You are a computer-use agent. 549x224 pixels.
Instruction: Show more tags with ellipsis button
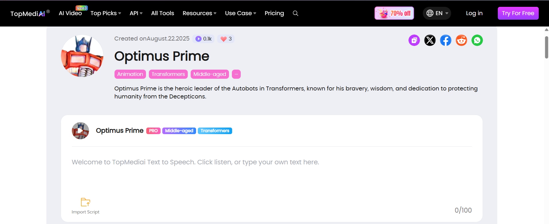236,74
